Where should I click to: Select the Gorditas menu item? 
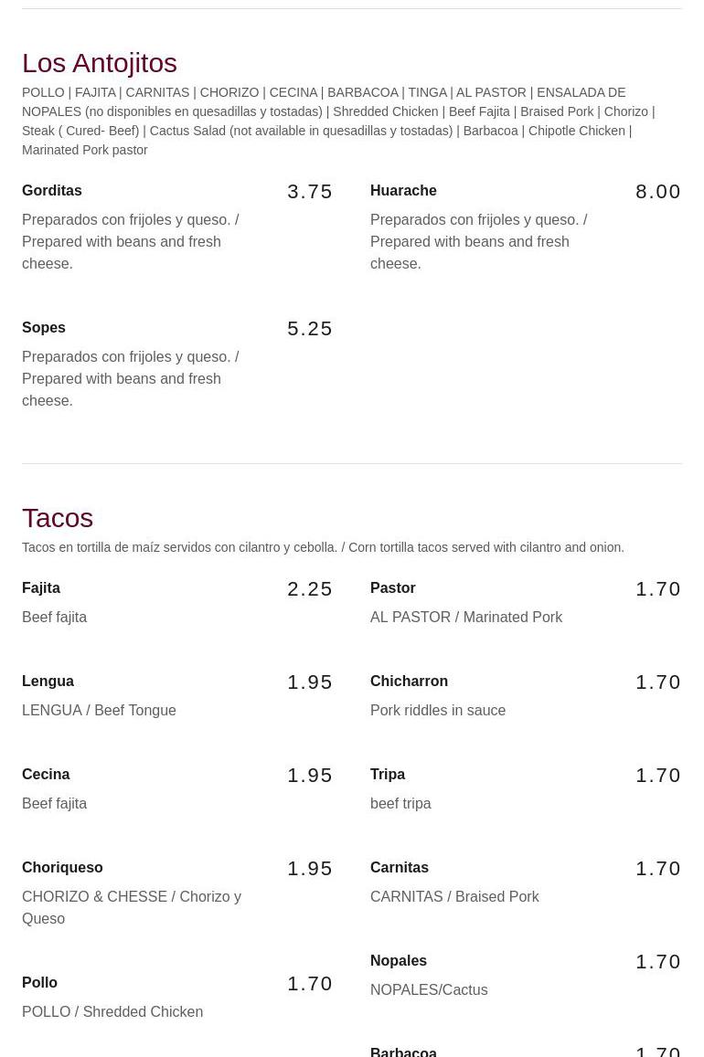[52, 191]
